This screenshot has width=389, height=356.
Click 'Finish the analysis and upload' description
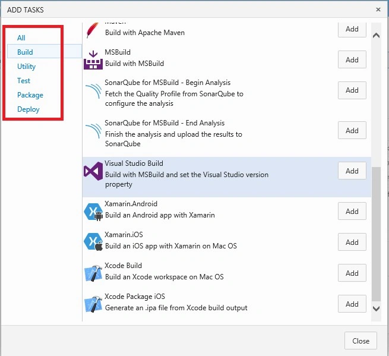click(x=173, y=139)
